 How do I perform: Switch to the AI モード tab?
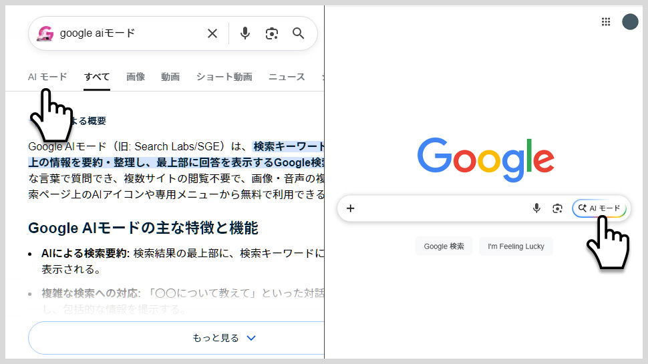(47, 77)
